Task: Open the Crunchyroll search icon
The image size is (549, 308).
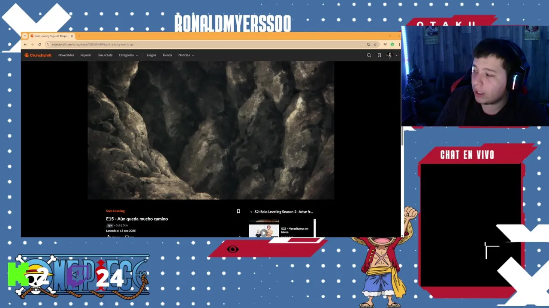Action: (x=369, y=55)
